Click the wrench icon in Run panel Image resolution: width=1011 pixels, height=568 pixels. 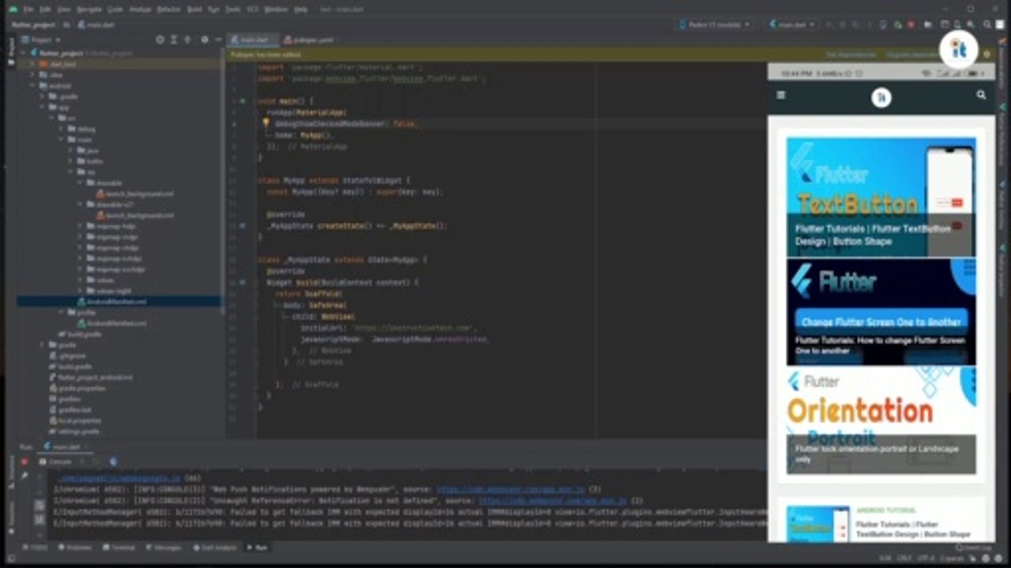(x=24, y=476)
